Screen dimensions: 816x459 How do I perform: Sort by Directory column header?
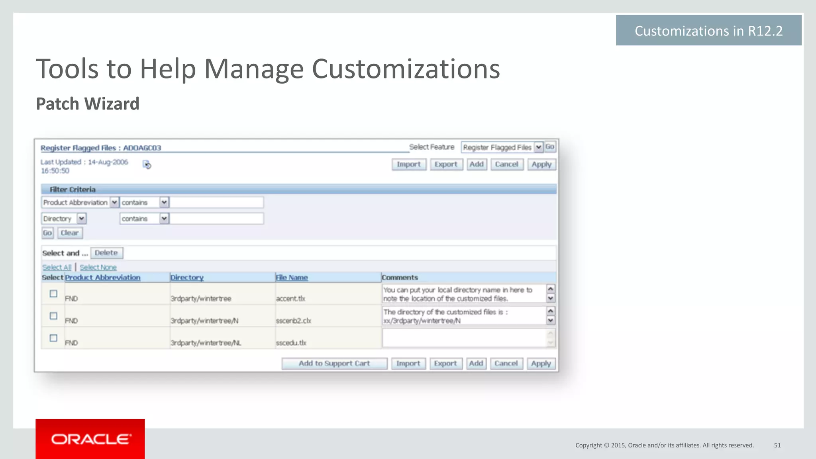click(187, 277)
